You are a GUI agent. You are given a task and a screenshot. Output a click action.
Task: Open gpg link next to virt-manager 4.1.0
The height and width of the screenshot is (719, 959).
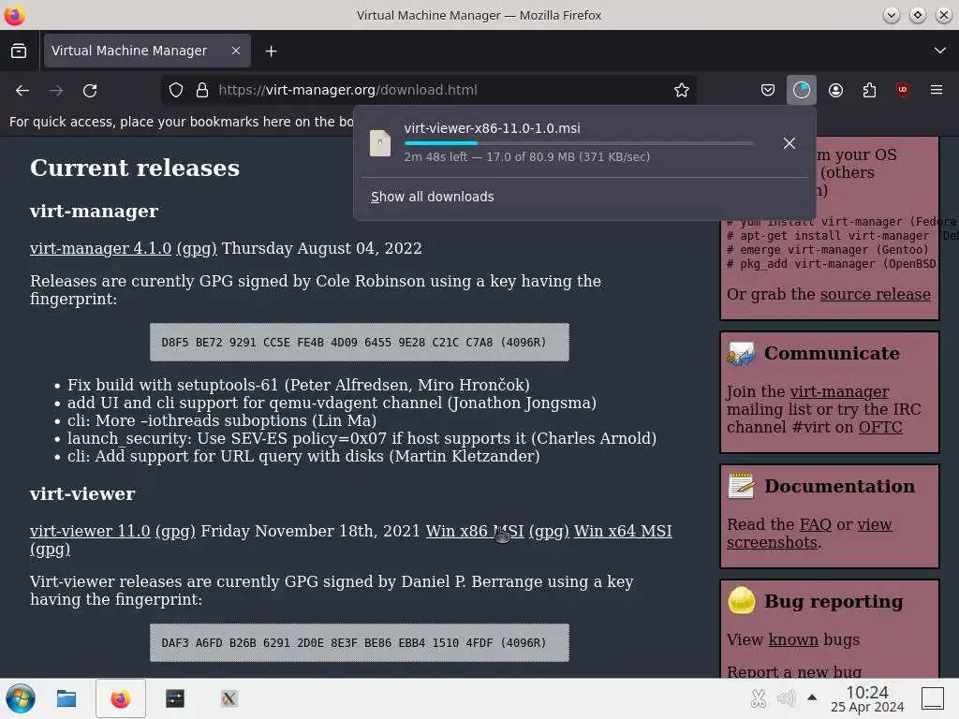click(197, 248)
